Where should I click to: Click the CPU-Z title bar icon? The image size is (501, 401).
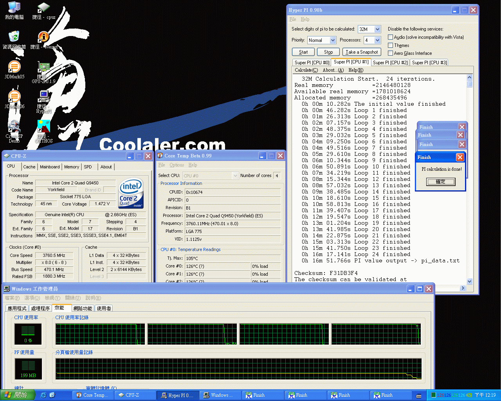coord(6,156)
